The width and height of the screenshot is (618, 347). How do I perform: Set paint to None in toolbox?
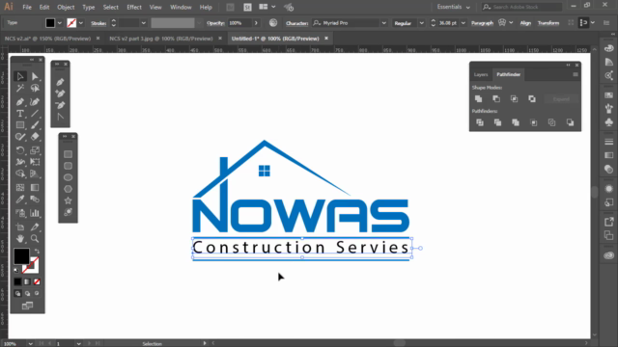pyautogui.click(x=37, y=281)
